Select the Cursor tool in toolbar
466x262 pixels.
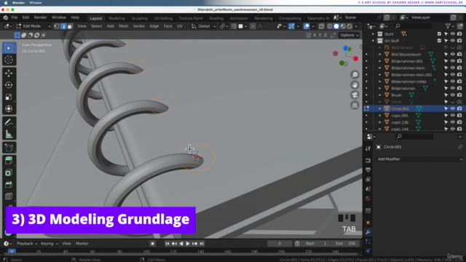tap(9, 60)
